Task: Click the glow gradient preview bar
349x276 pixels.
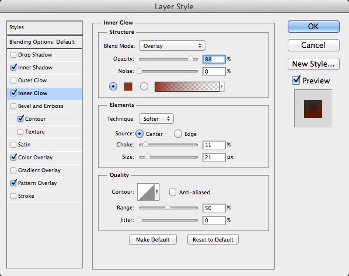Action: coord(187,86)
